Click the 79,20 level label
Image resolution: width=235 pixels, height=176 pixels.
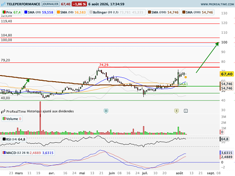(x=6, y=60)
